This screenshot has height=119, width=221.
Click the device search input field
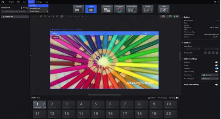click(14, 11)
